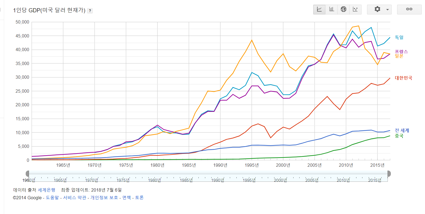This screenshot has height=214, width=425.
Task: Switch to the line chart view
Action: click(x=319, y=9)
